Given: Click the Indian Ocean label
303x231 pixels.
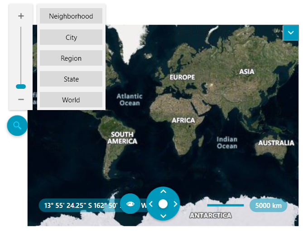Looking at the screenshot, I should click(227, 143).
